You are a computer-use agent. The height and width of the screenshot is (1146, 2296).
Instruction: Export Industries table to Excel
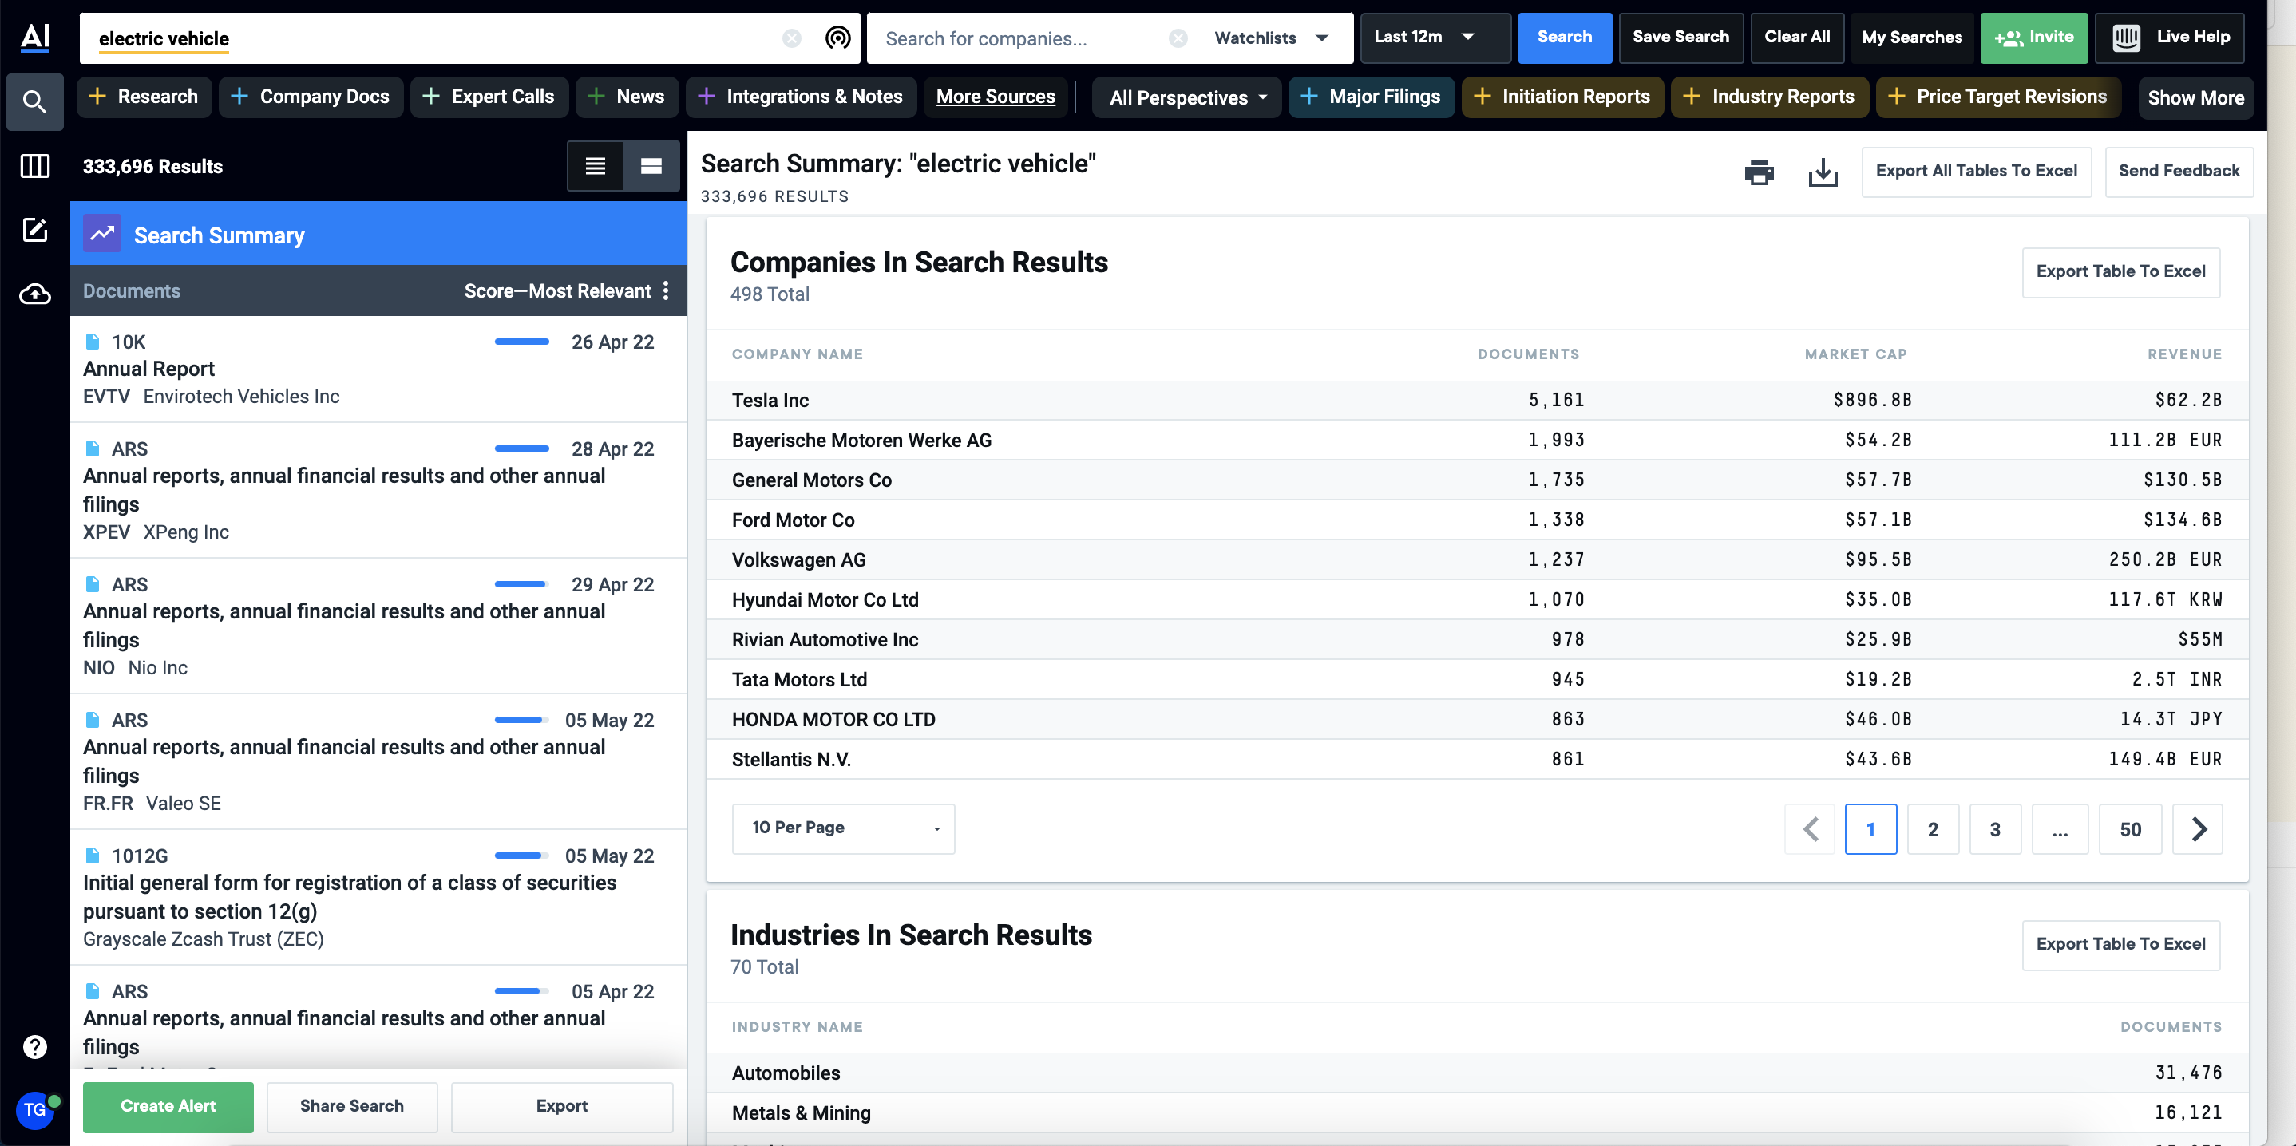coord(2120,945)
